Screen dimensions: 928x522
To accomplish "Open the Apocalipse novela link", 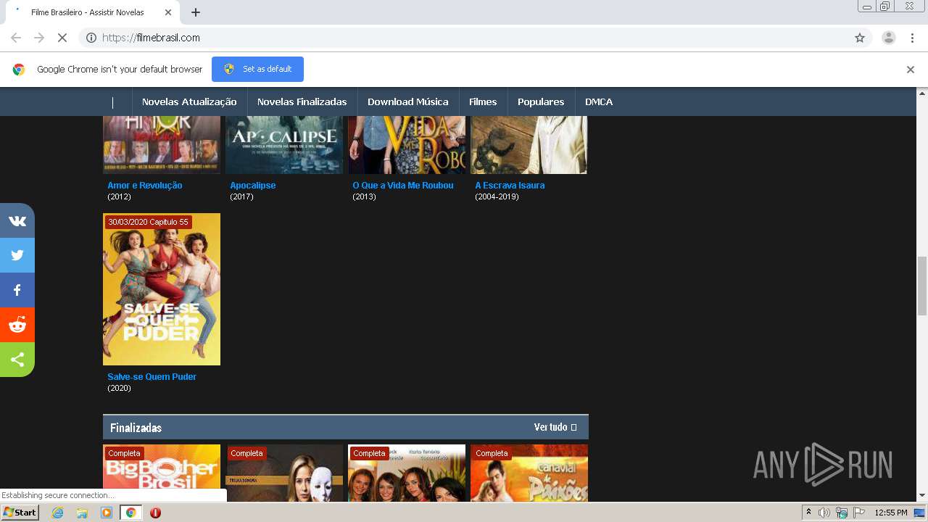I will pyautogui.click(x=253, y=186).
